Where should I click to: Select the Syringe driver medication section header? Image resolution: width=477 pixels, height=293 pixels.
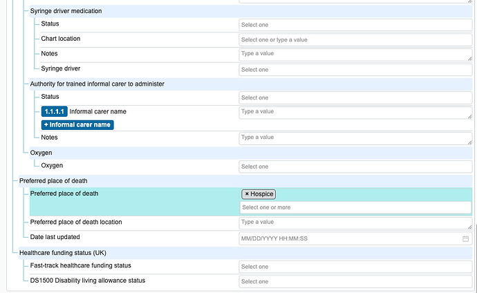coord(251,11)
